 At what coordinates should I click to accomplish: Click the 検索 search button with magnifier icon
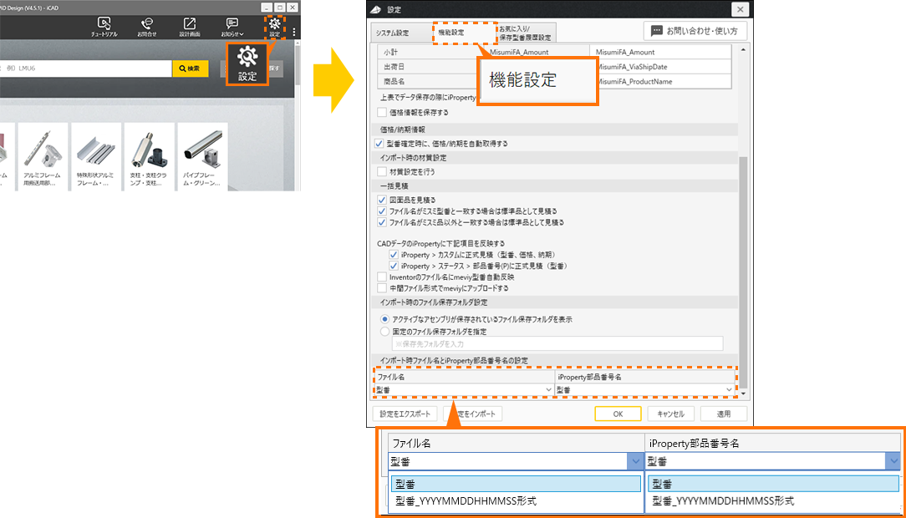coord(191,69)
